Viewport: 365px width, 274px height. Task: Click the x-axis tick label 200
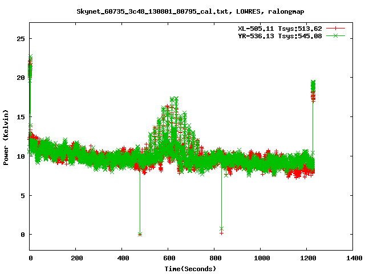(x=77, y=258)
